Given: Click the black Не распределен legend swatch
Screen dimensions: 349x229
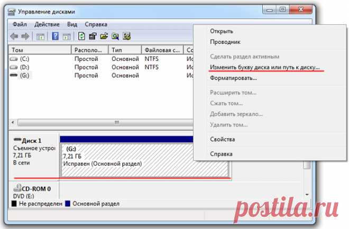Looking at the screenshot, I should [14, 204].
